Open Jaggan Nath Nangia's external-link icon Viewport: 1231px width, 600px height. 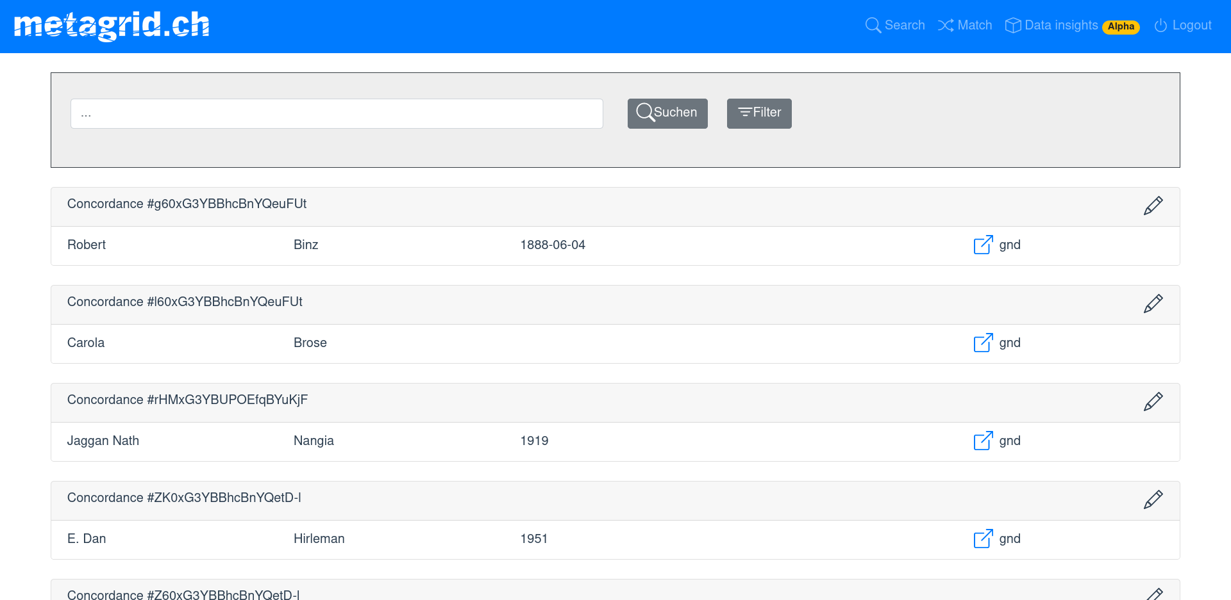click(x=983, y=441)
